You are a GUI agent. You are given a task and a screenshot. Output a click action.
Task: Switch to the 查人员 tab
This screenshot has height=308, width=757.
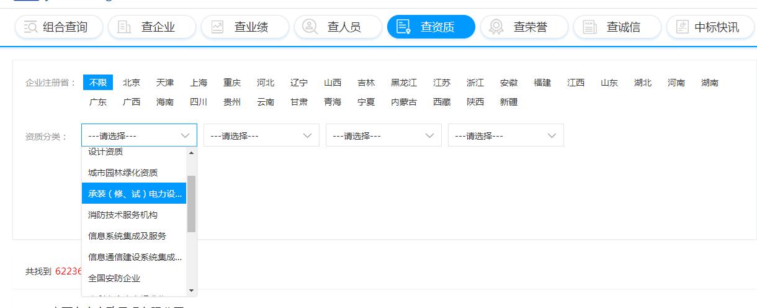[338, 27]
